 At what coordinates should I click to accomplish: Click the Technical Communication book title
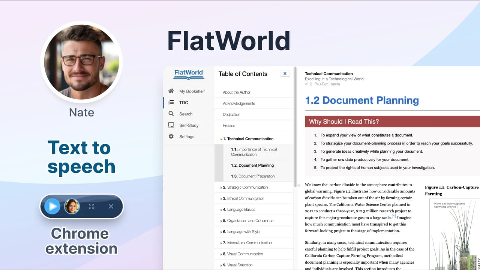[x=329, y=74]
